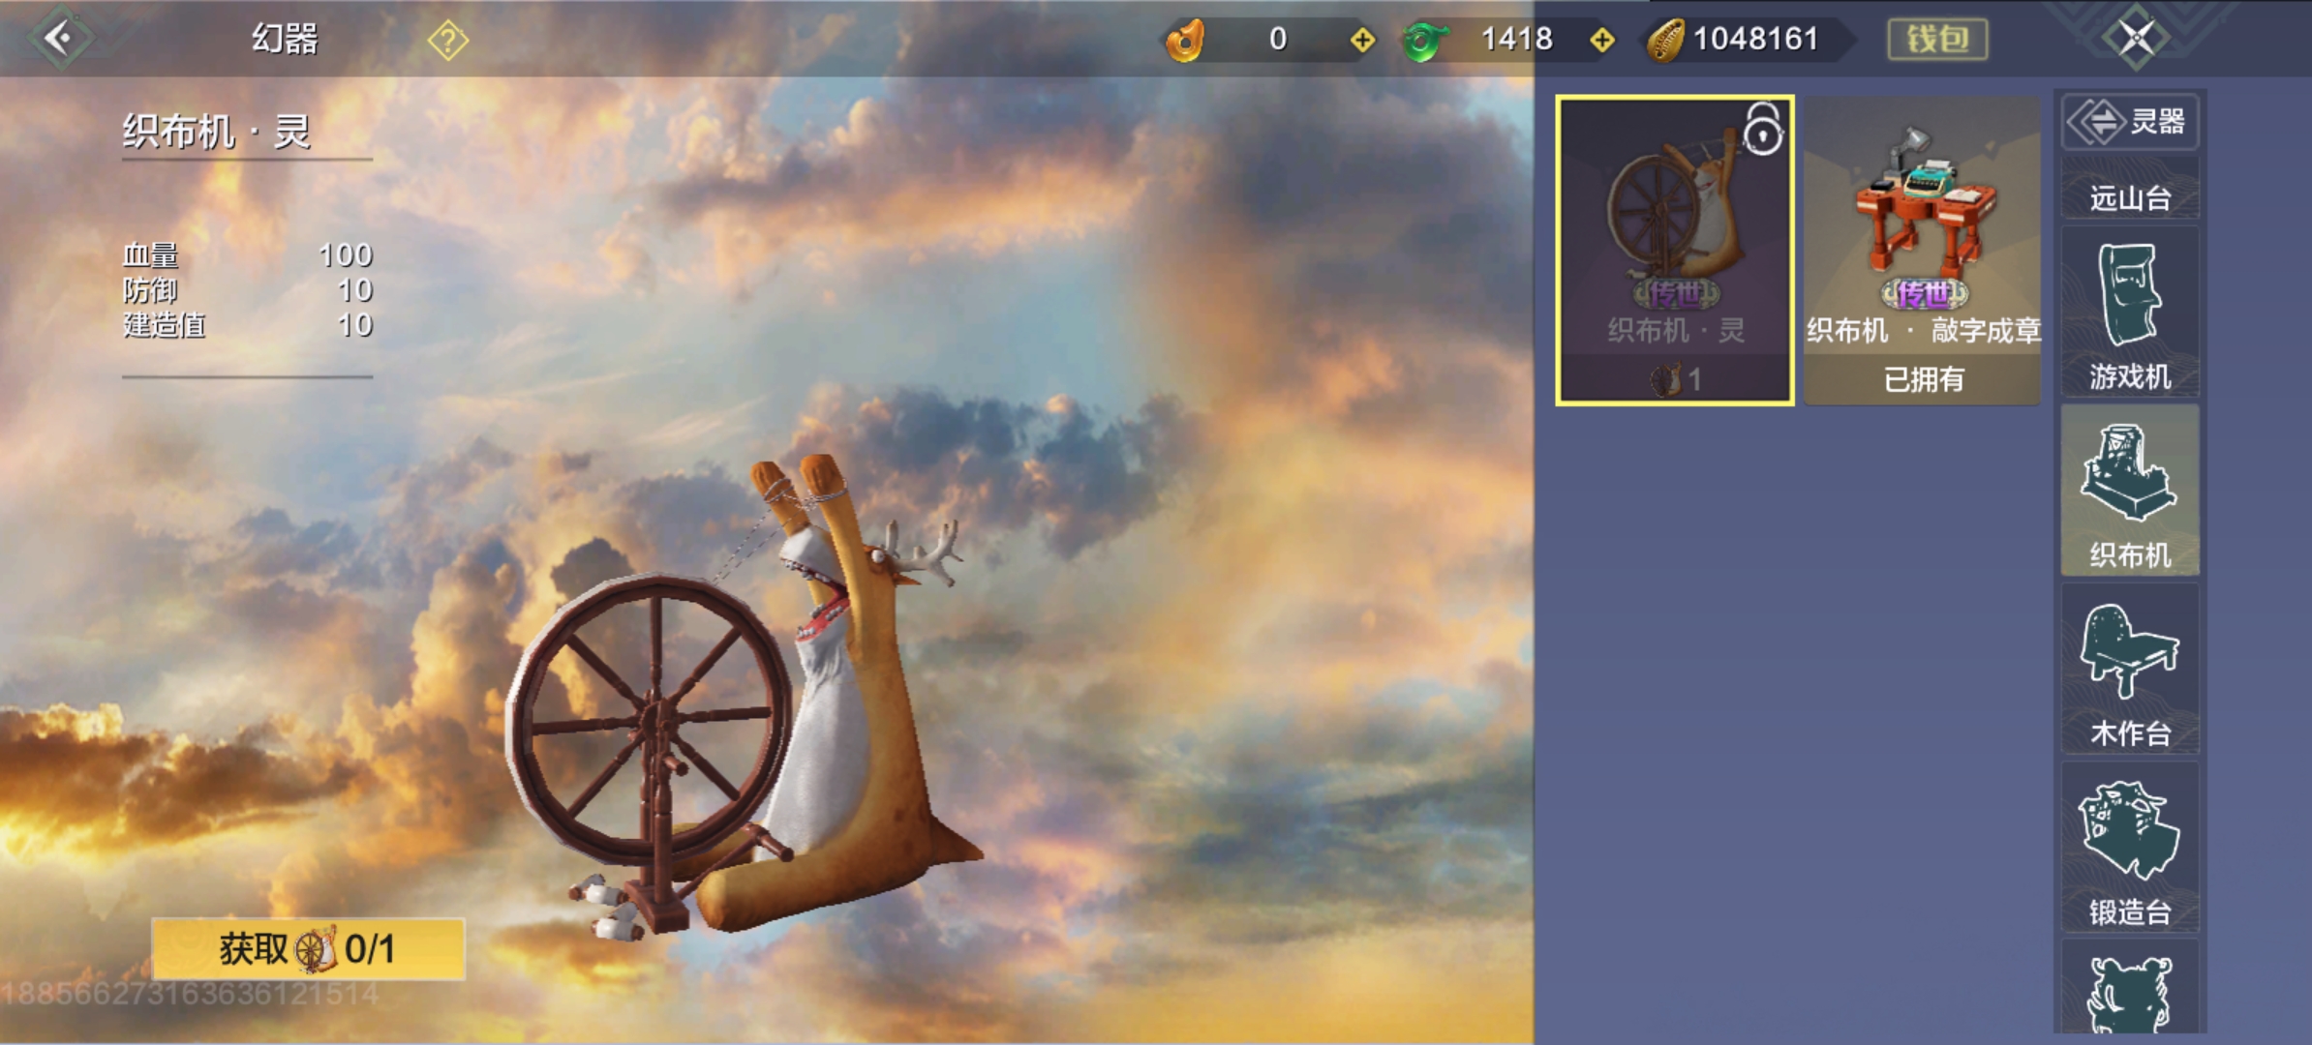Screen dimensions: 2312x1045
Task: Select the 织布机 loom category
Action: pos(2129,492)
